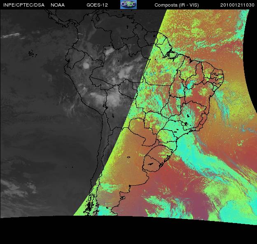This screenshot has height=244, width=257.
Task: Click the Galapagos islands outline
Action: [x=31, y=53]
